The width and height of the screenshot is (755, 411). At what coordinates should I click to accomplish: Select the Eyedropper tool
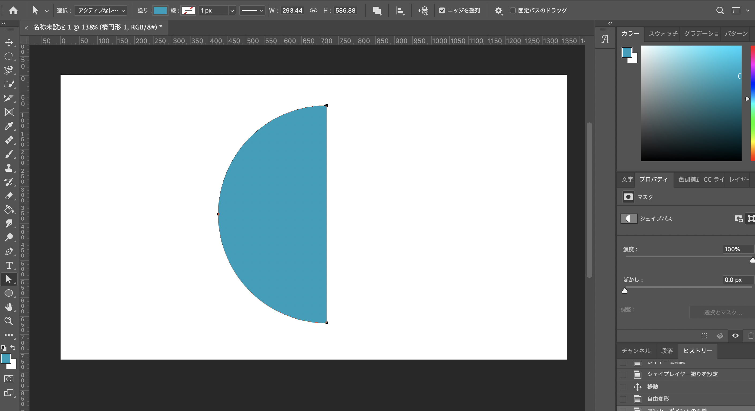(9, 126)
